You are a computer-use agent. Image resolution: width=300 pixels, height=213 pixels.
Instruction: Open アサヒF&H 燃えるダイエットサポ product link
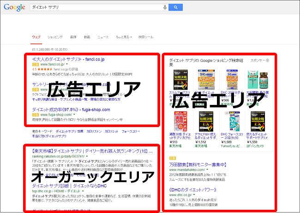pyautogui.click(x=205, y=136)
